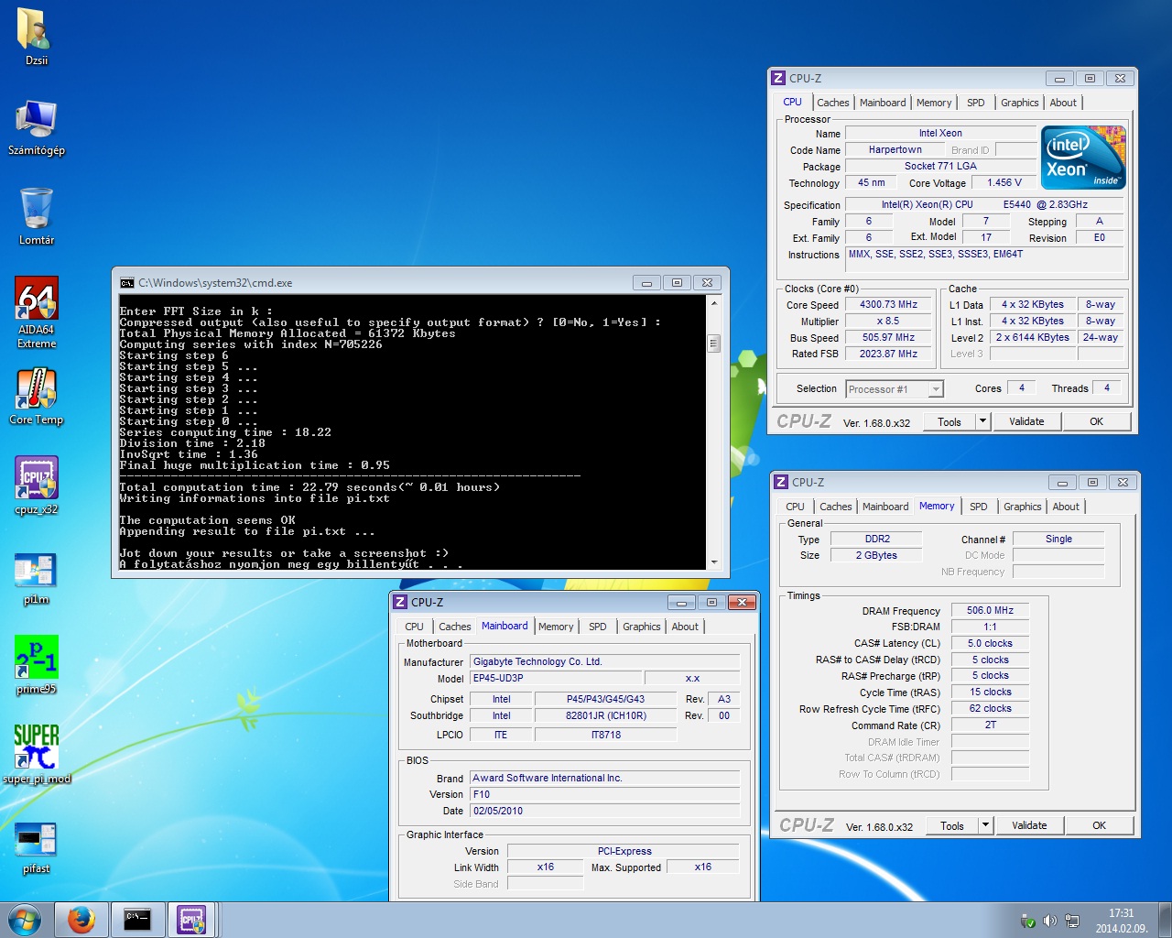Image resolution: width=1172 pixels, height=938 pixels.
Task: Open Firefox from the taskbar
Action: point(81,920)
